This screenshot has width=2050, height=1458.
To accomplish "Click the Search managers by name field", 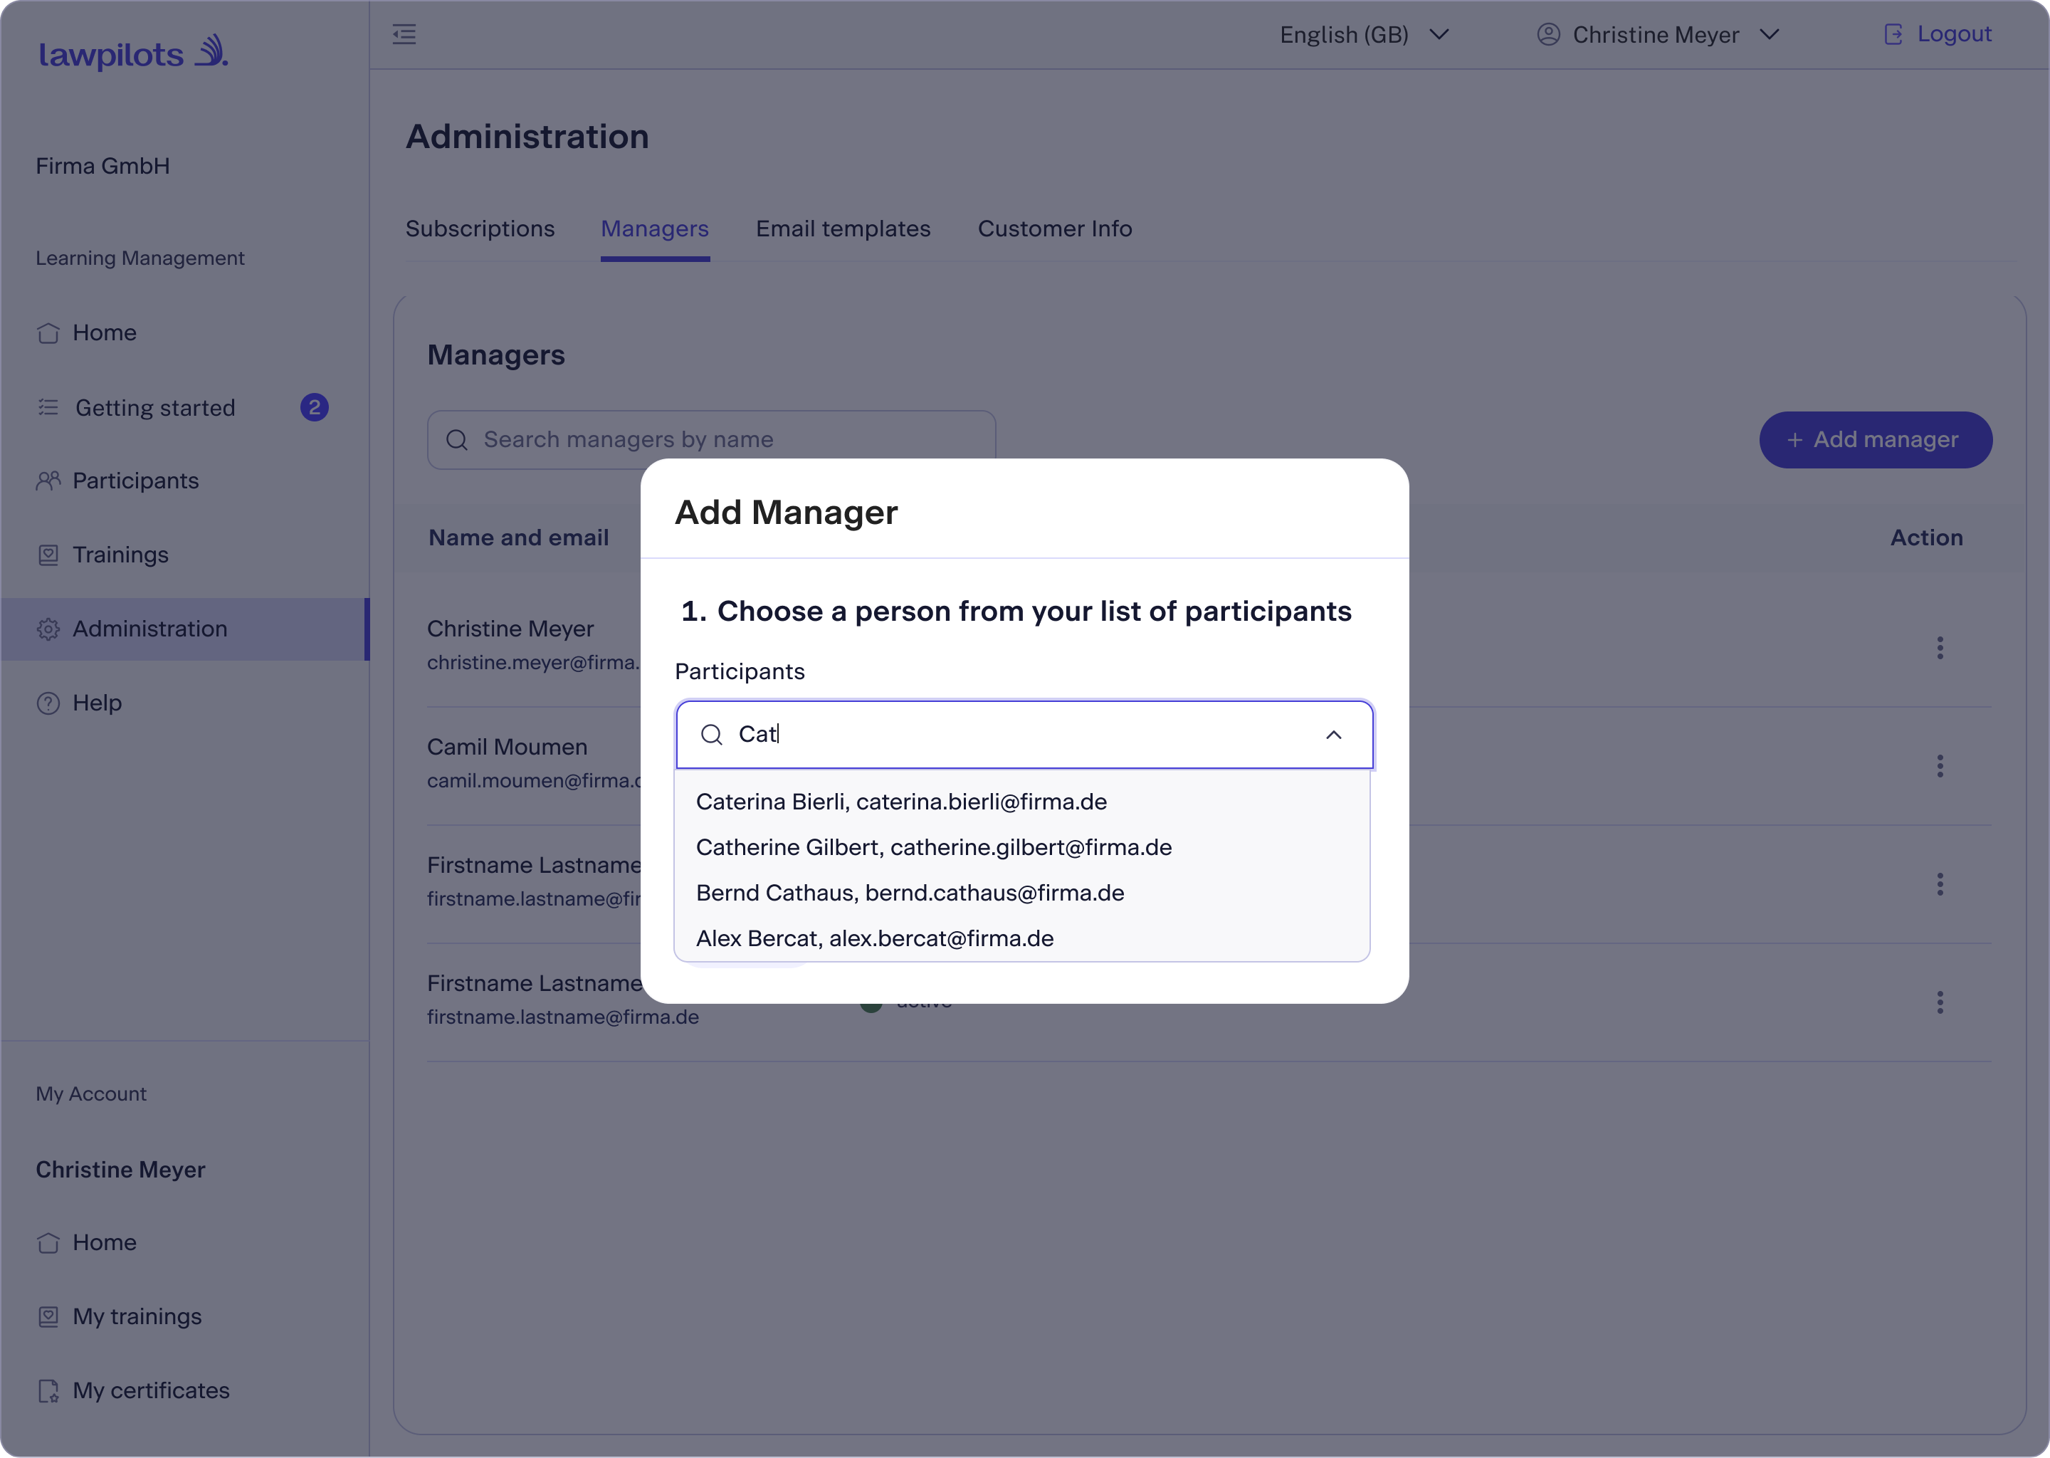I will click(x=712, y=440).
